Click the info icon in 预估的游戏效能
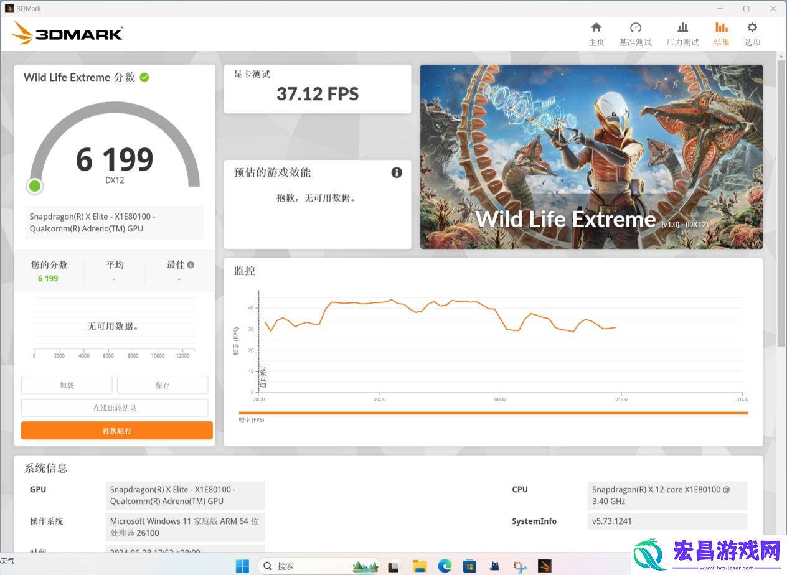The image size is (787, 575). [397, 172]
